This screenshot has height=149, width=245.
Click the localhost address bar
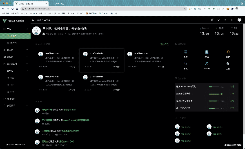[104, 9]
